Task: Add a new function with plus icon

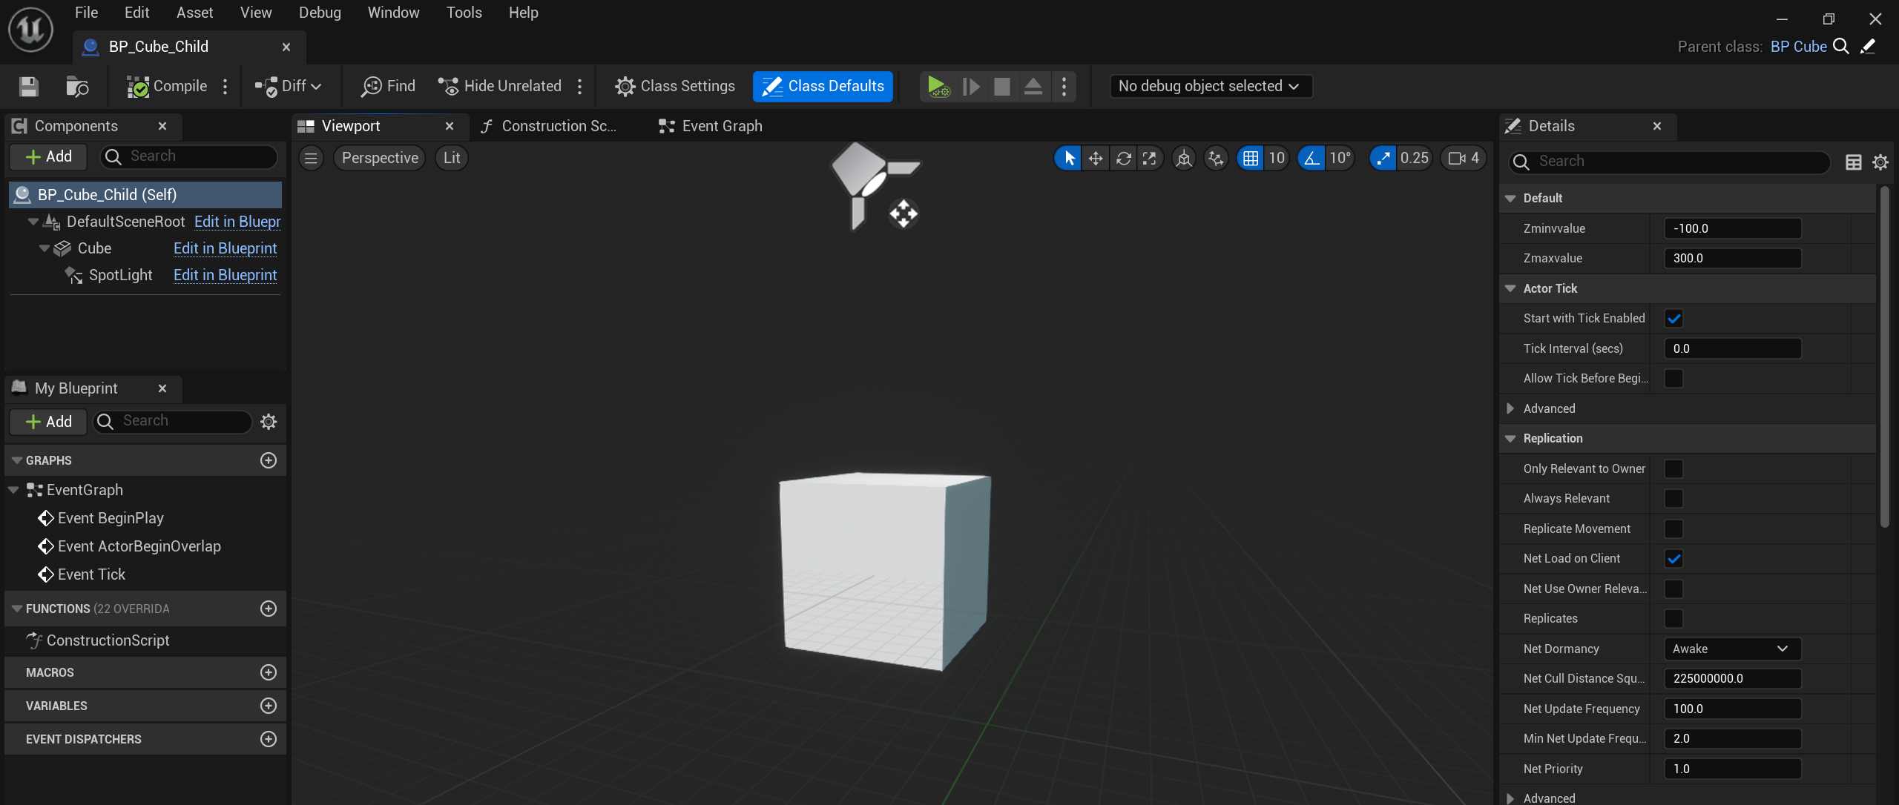Action: (x=269, y=609)
